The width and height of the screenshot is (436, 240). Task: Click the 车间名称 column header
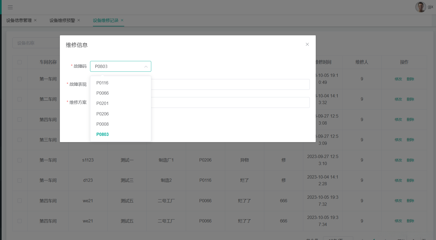coord(48,62)
